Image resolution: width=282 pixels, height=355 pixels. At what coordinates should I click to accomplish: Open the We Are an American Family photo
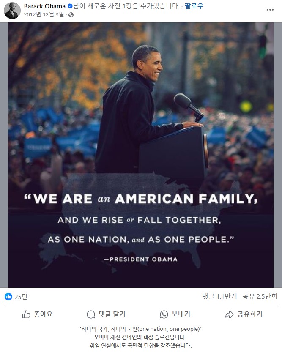pyautogui.click(x=141, y=155)
